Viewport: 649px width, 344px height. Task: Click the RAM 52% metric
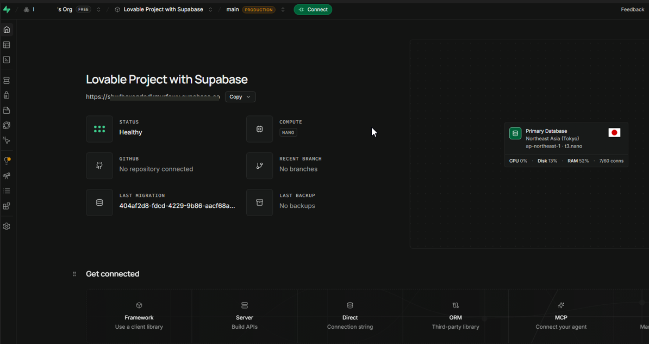click(x=578, y=161)
